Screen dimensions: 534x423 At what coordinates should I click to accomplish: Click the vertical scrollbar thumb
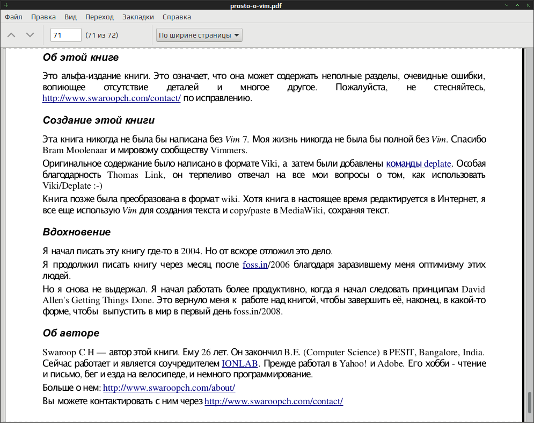click(x=530, y=402)
